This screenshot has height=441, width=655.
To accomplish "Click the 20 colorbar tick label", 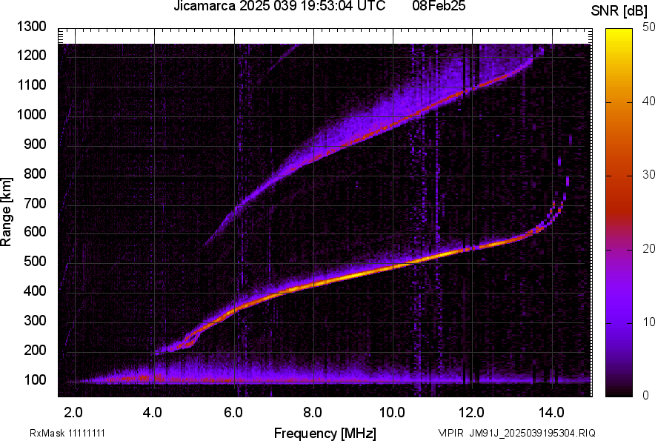I will click(x=648, y=248).
